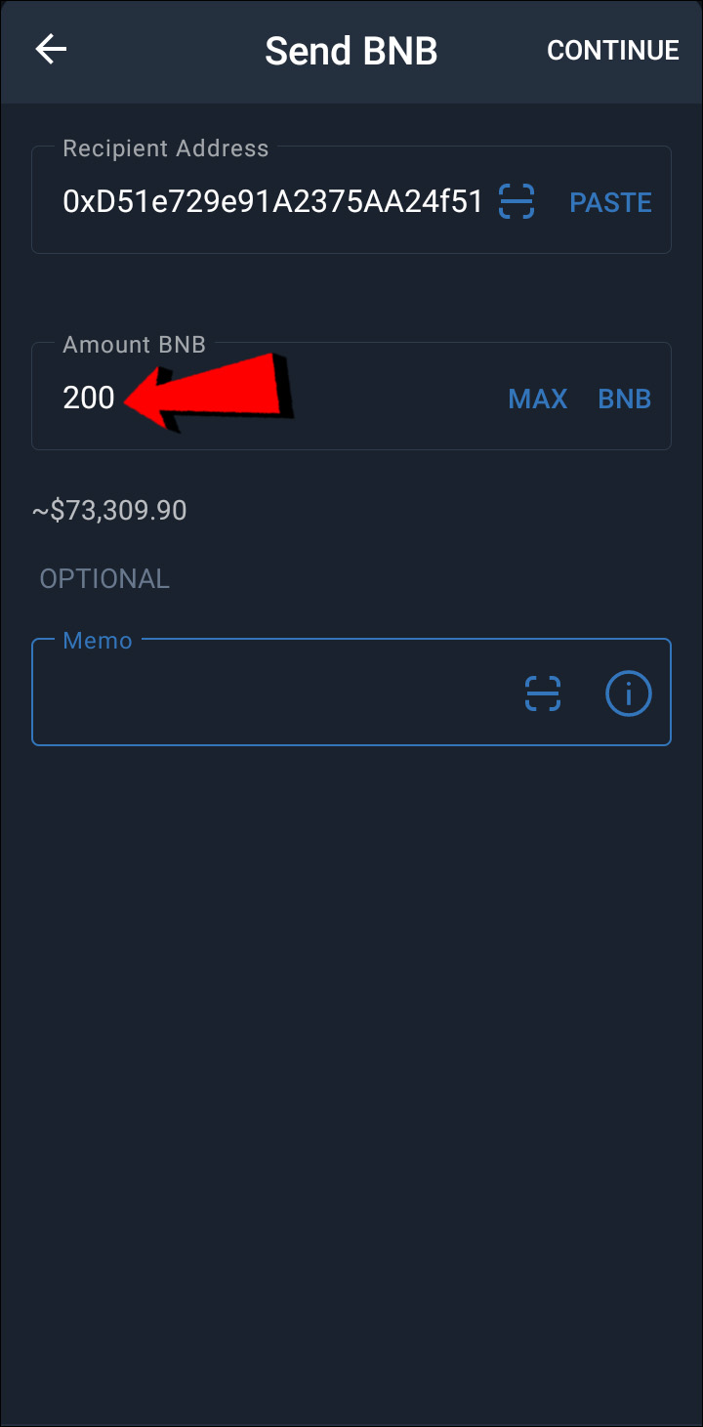Click the Memo field label
This screenshot has height=1427, width=703.
[98, 641]
